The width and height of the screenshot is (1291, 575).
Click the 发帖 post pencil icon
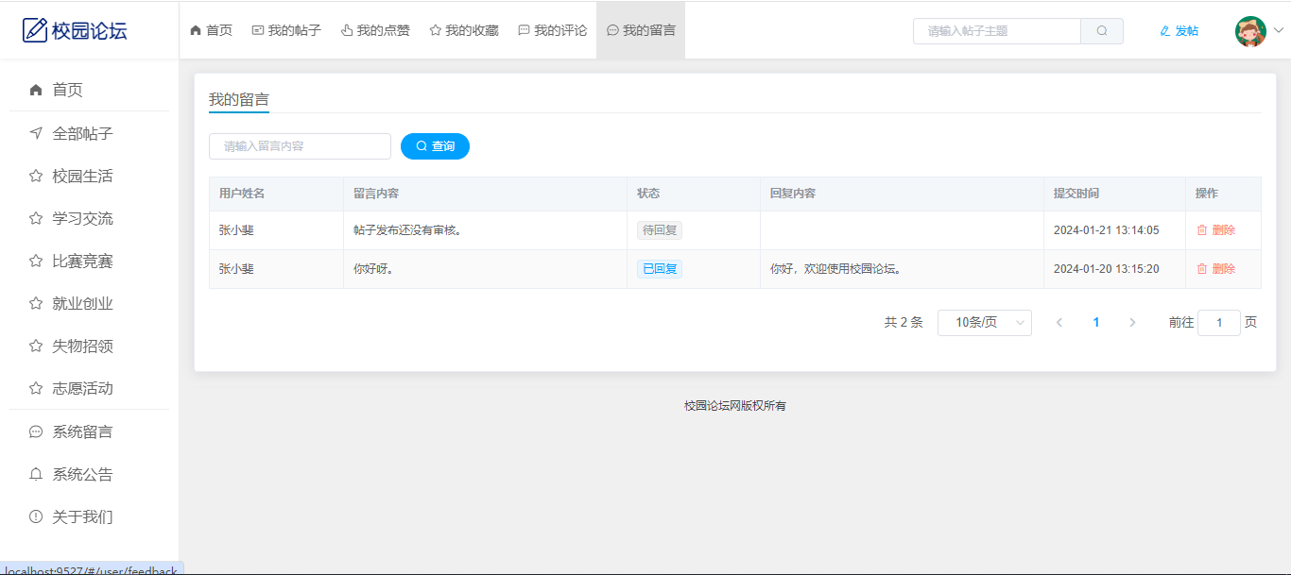1164,31
